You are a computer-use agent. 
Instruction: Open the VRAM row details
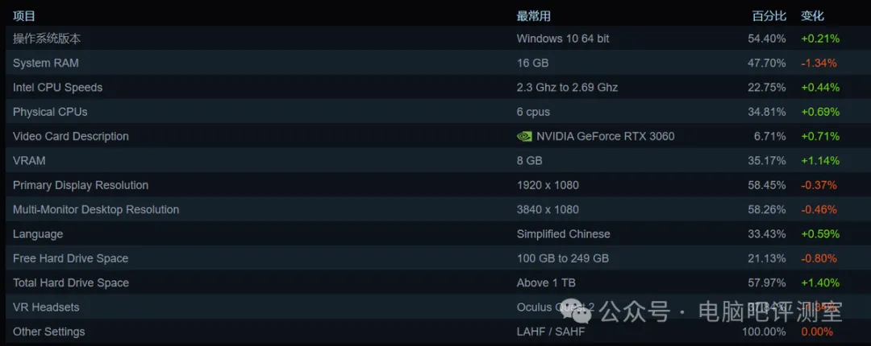435,160
